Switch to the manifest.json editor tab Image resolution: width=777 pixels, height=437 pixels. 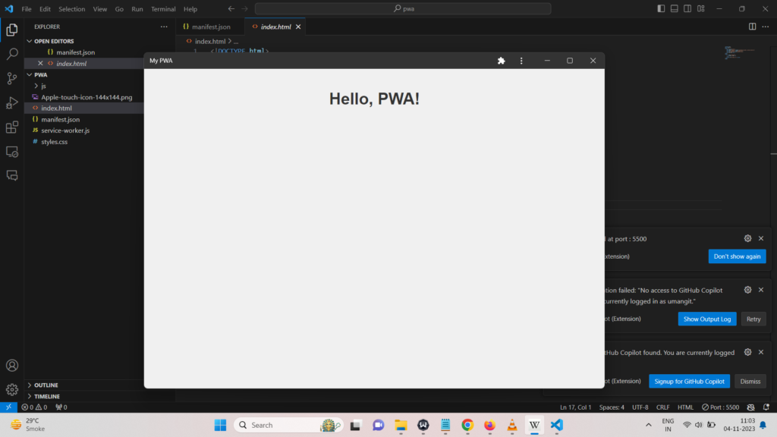210,25
